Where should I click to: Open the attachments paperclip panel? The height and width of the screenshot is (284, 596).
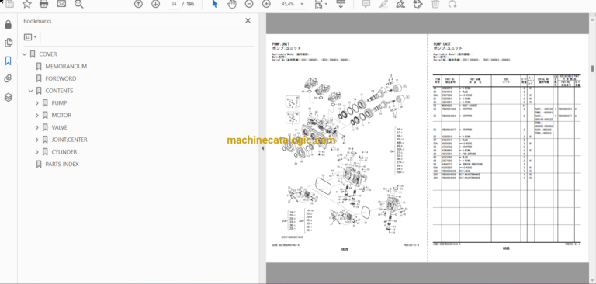[x=9, y=78]
